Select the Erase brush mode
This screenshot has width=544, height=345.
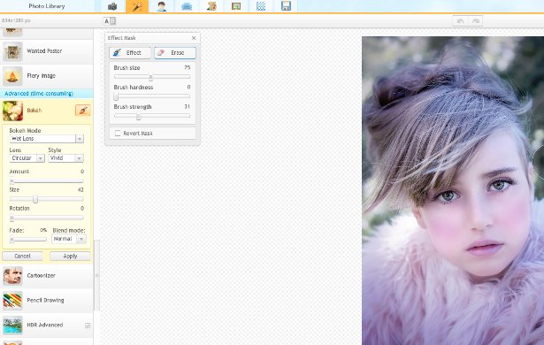tap(175, 53)
